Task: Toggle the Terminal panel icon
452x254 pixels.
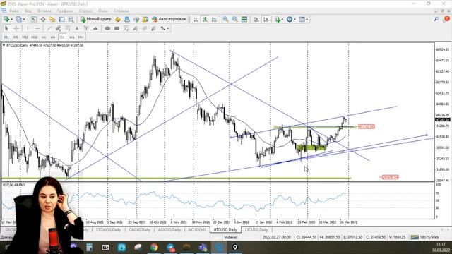Action: pyautogui.click(x=61, y=19)
